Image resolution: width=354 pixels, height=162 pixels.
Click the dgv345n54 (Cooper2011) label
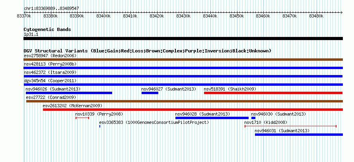50,81
